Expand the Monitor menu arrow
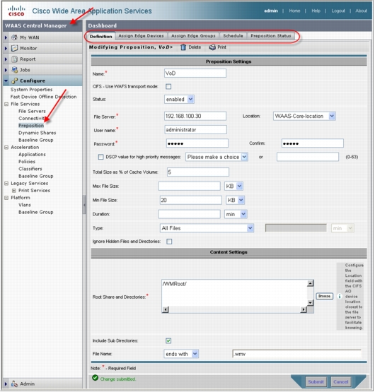Viewport: 375px width, 392px height. [x=6, y=48]
